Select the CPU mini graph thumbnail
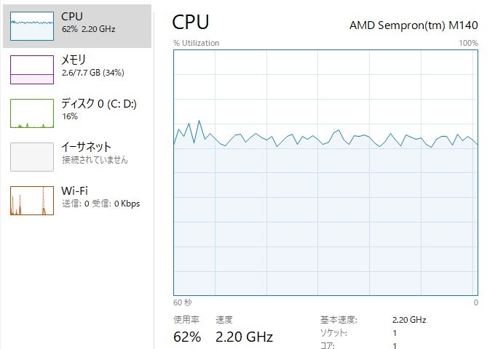Image resolution: width=495 pixels, height=349 pixels. (32, 26)
